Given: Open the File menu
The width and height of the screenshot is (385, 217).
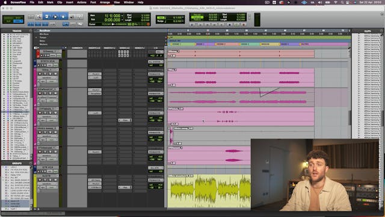Looking at the screenshot, I should pyautogui.click(x=32, y=2).
